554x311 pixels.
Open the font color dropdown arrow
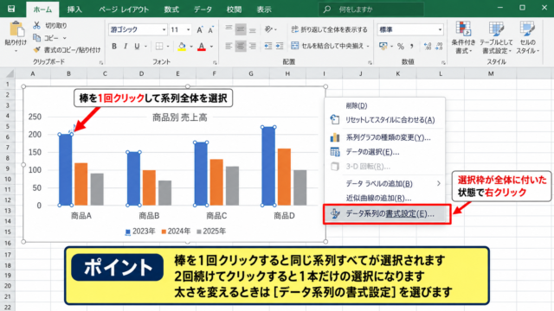click(x=211, y=47)
